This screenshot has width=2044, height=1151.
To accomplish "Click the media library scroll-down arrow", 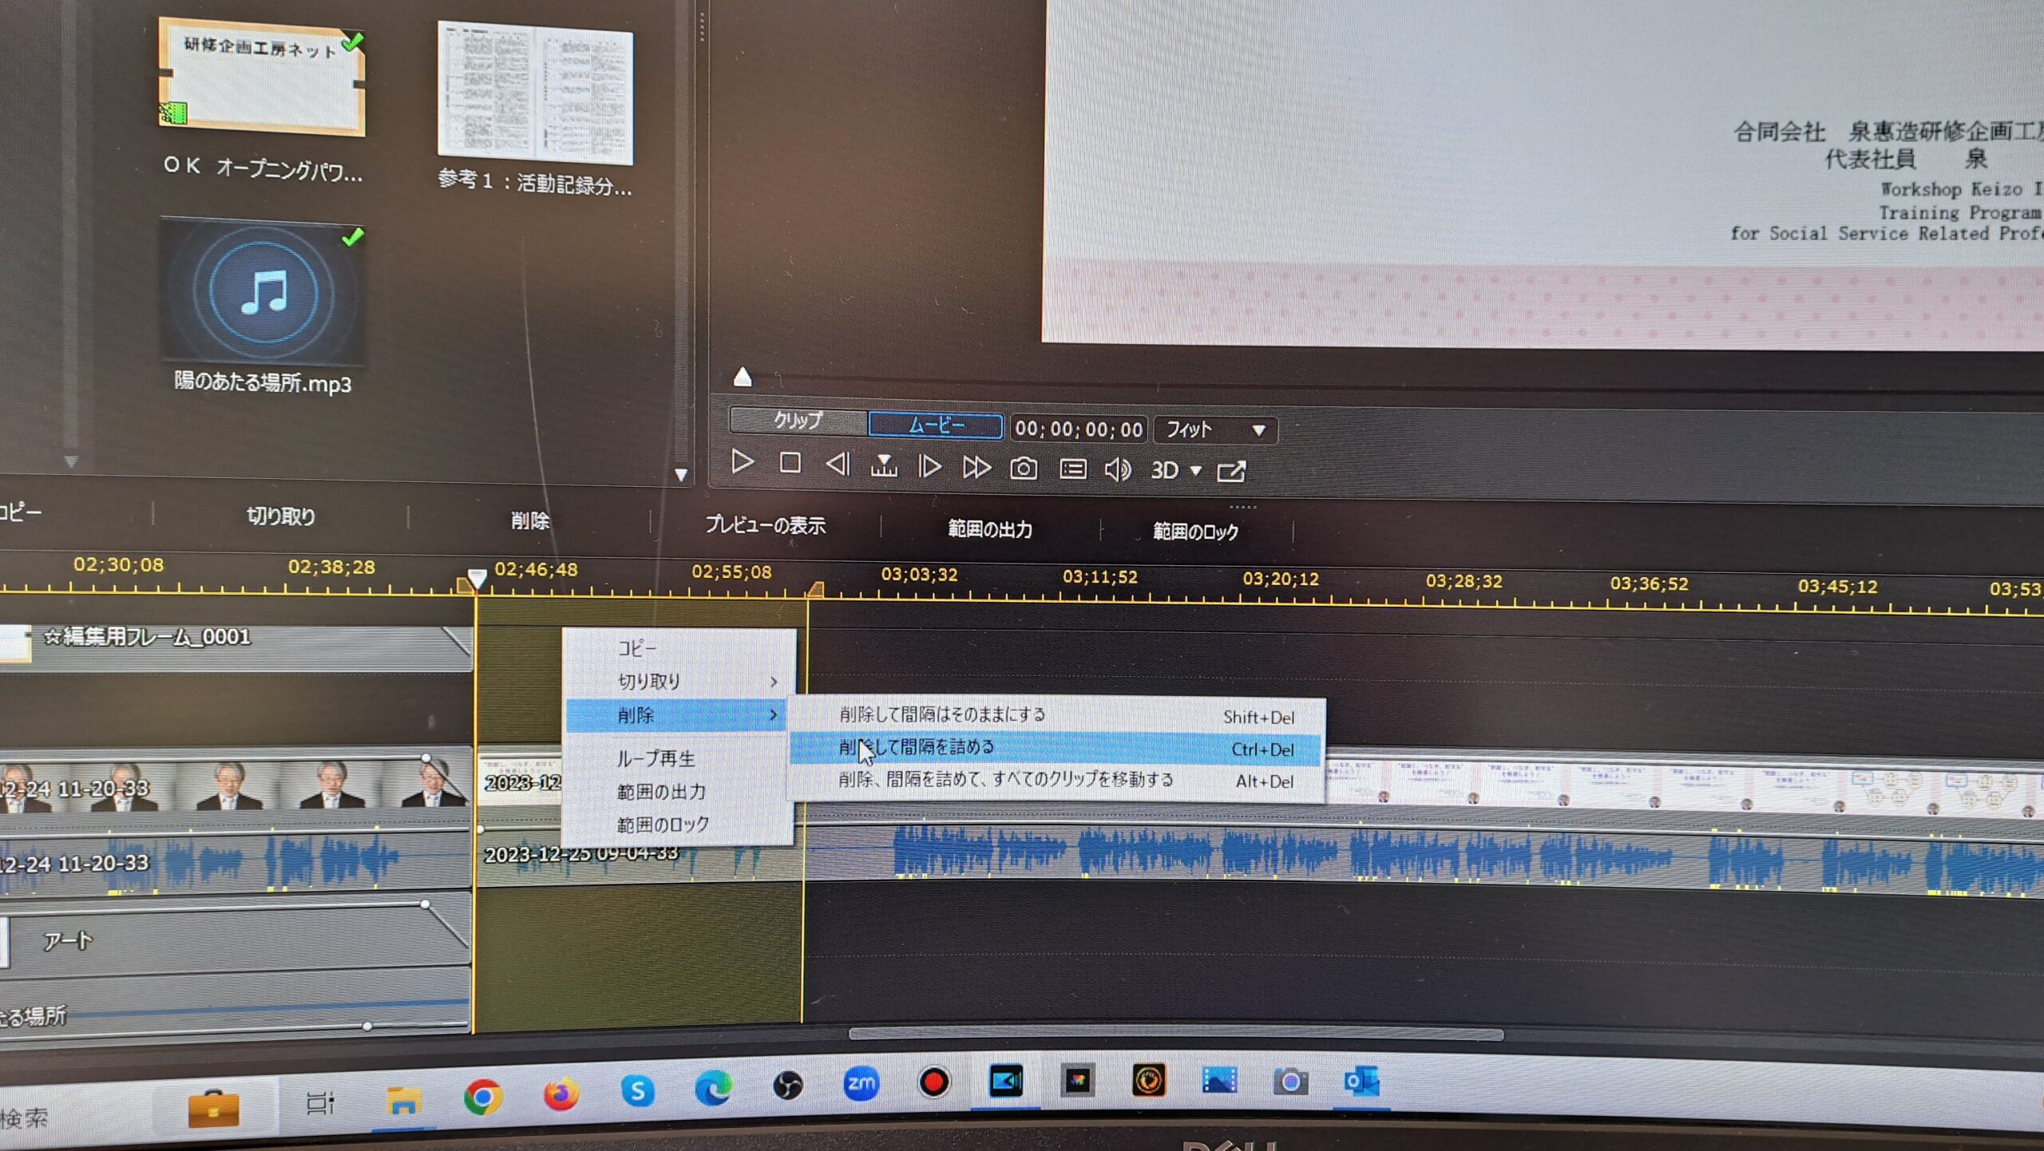I will click(680, 475).
